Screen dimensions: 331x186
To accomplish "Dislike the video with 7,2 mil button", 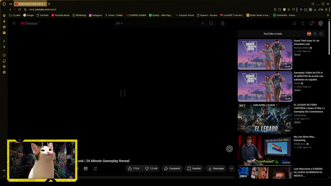I will coord(151,168).
